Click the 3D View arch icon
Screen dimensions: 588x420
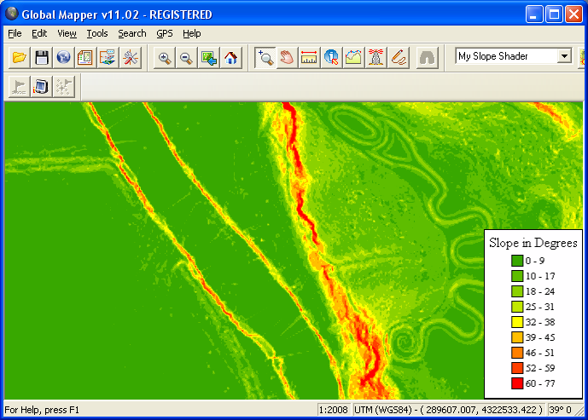pyautogui.click(x=427, y=58)
